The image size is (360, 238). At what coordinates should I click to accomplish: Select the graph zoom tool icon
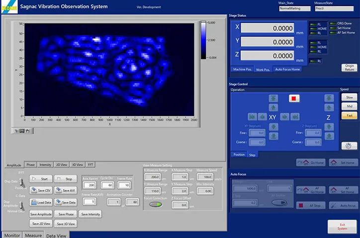(21, 130)
